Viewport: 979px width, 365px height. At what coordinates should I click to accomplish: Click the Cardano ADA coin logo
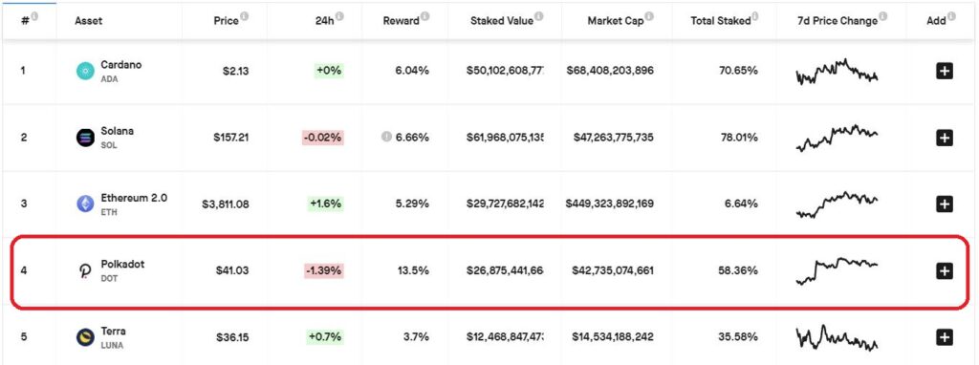[x=85, y=71]
